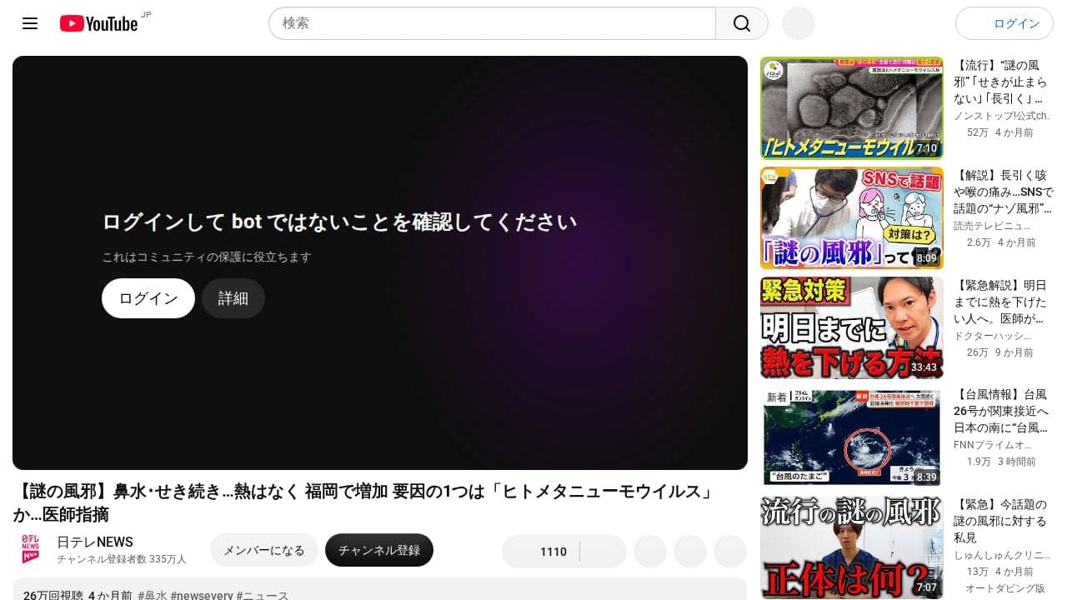Open video titled 【緊急解説】明日までに熱を下げたい人へ
The width and height of the screenshot is (1067, 600).
click(x=1000, y=302)
